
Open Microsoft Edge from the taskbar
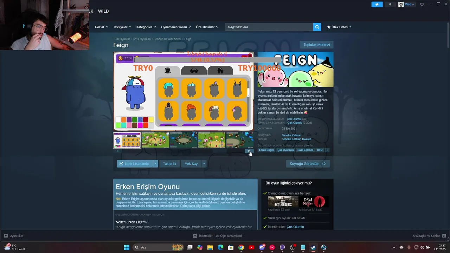220,247
